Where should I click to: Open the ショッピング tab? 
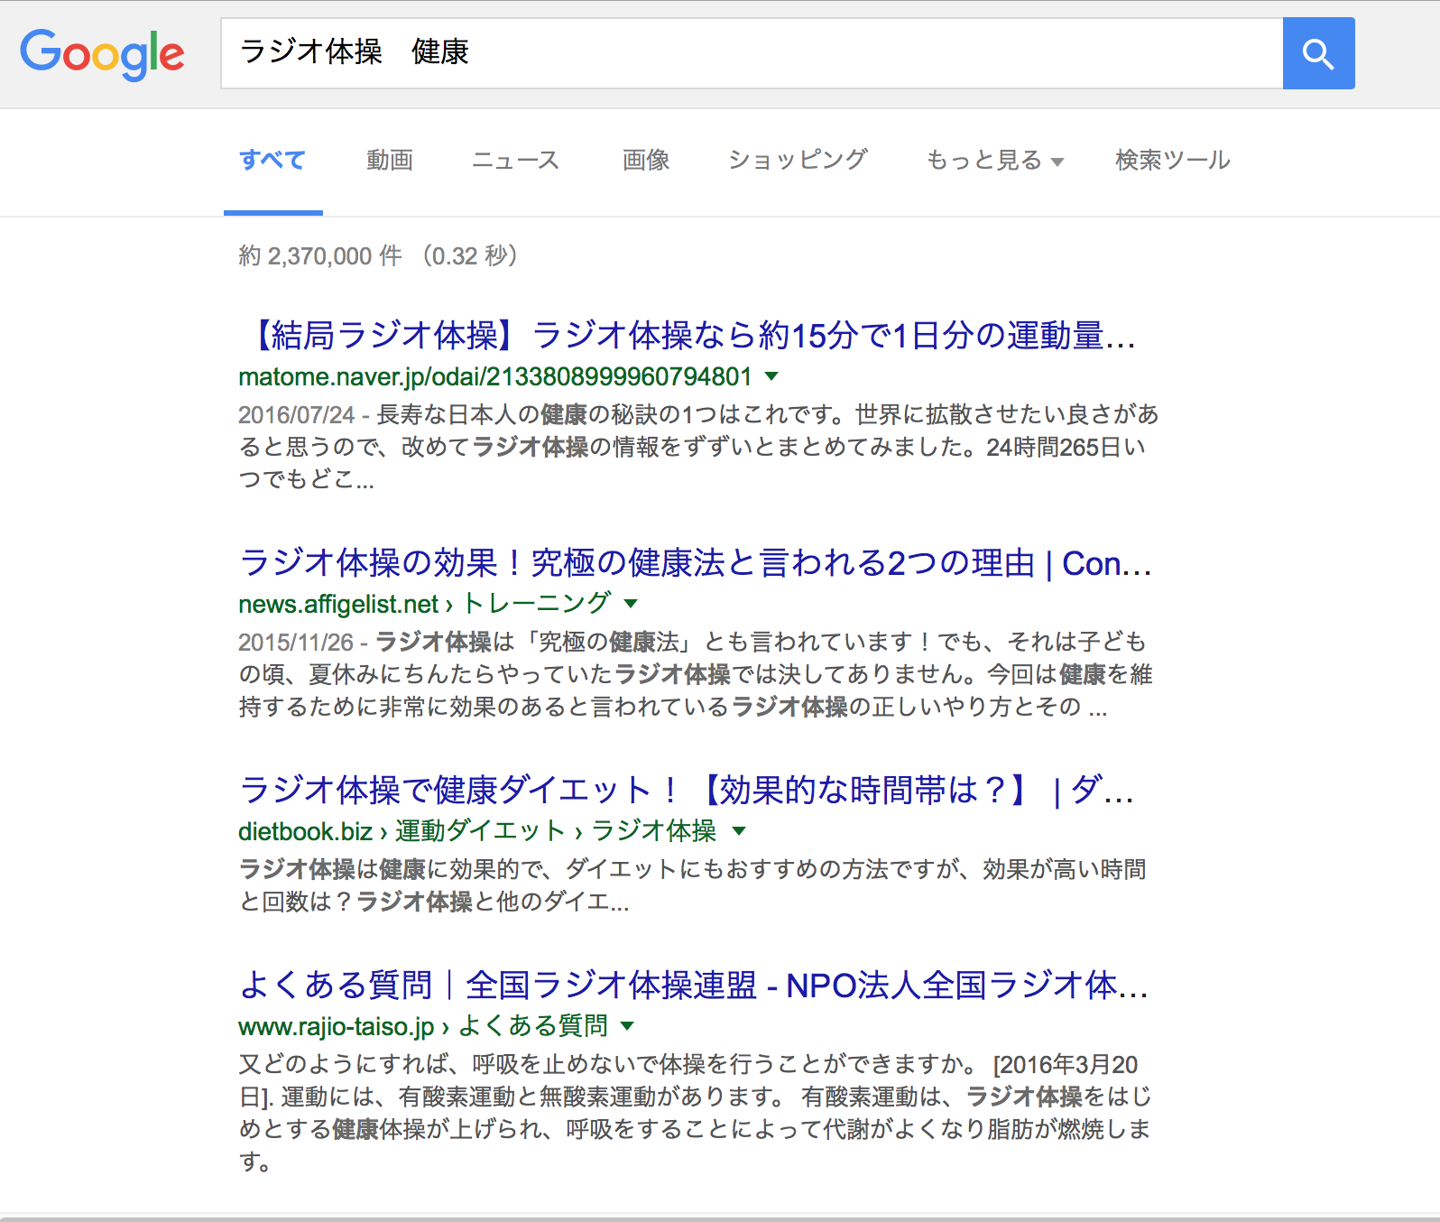[798, 161]
